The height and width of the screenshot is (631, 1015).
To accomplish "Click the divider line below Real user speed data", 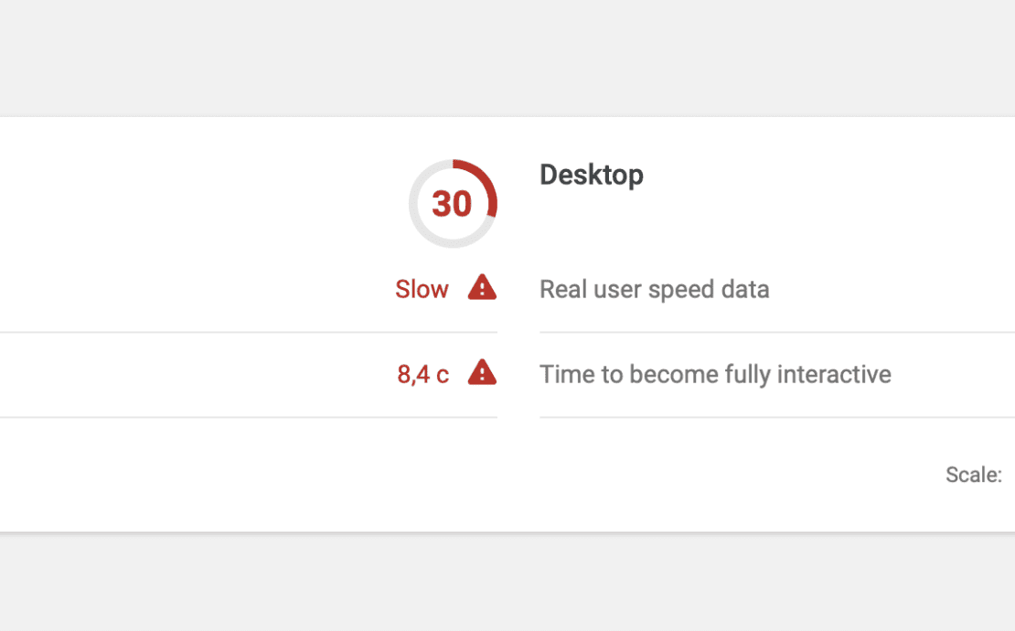I will pyautogui.click(x=776, y=332).
